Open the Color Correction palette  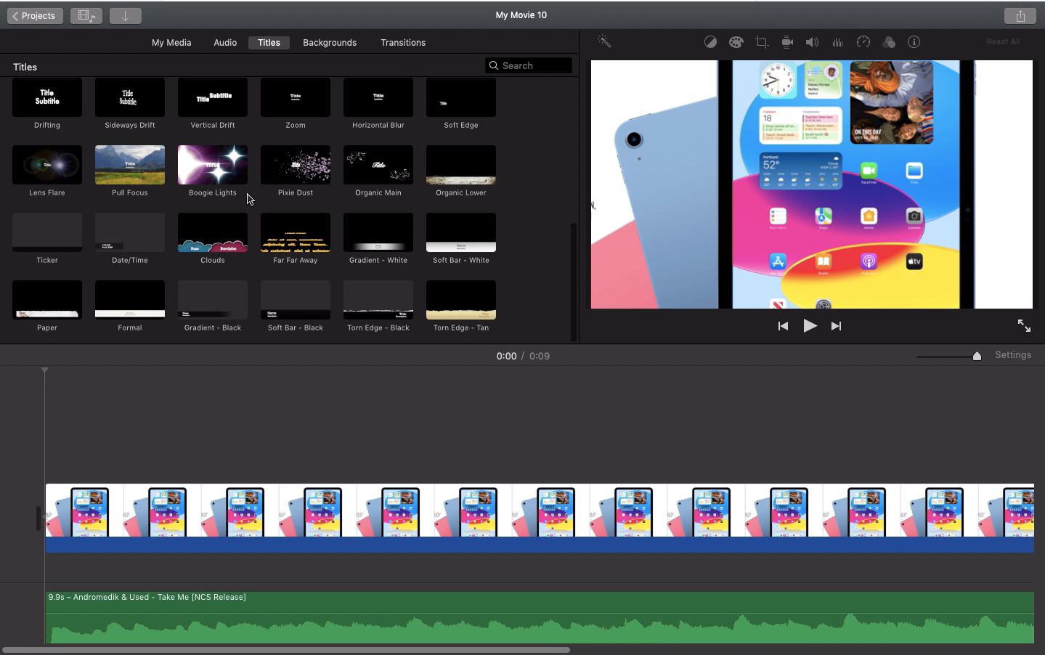coord(736,41)
